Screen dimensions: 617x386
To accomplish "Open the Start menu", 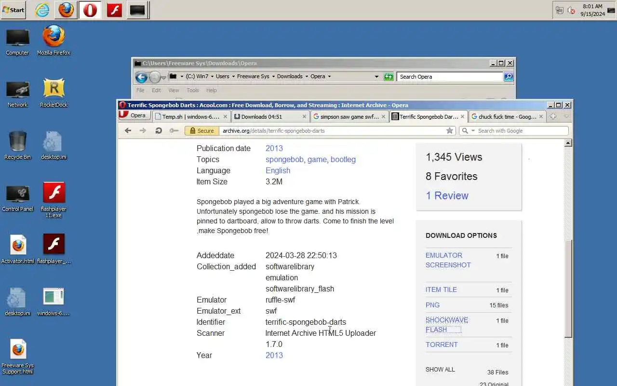I will (x=13, y=10).
